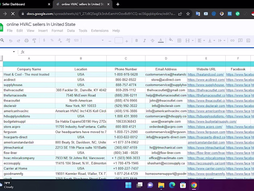
Task: Open File Explorer from taskbar
Action: tap(161, 185)
